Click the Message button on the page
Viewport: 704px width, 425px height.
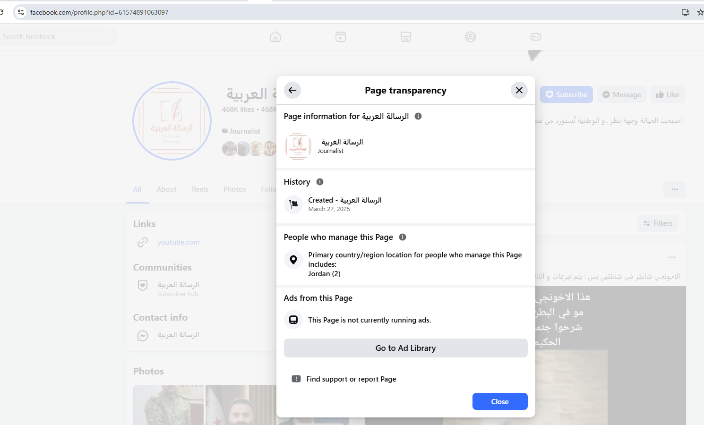pyautogui.click(x=622, y=94)
